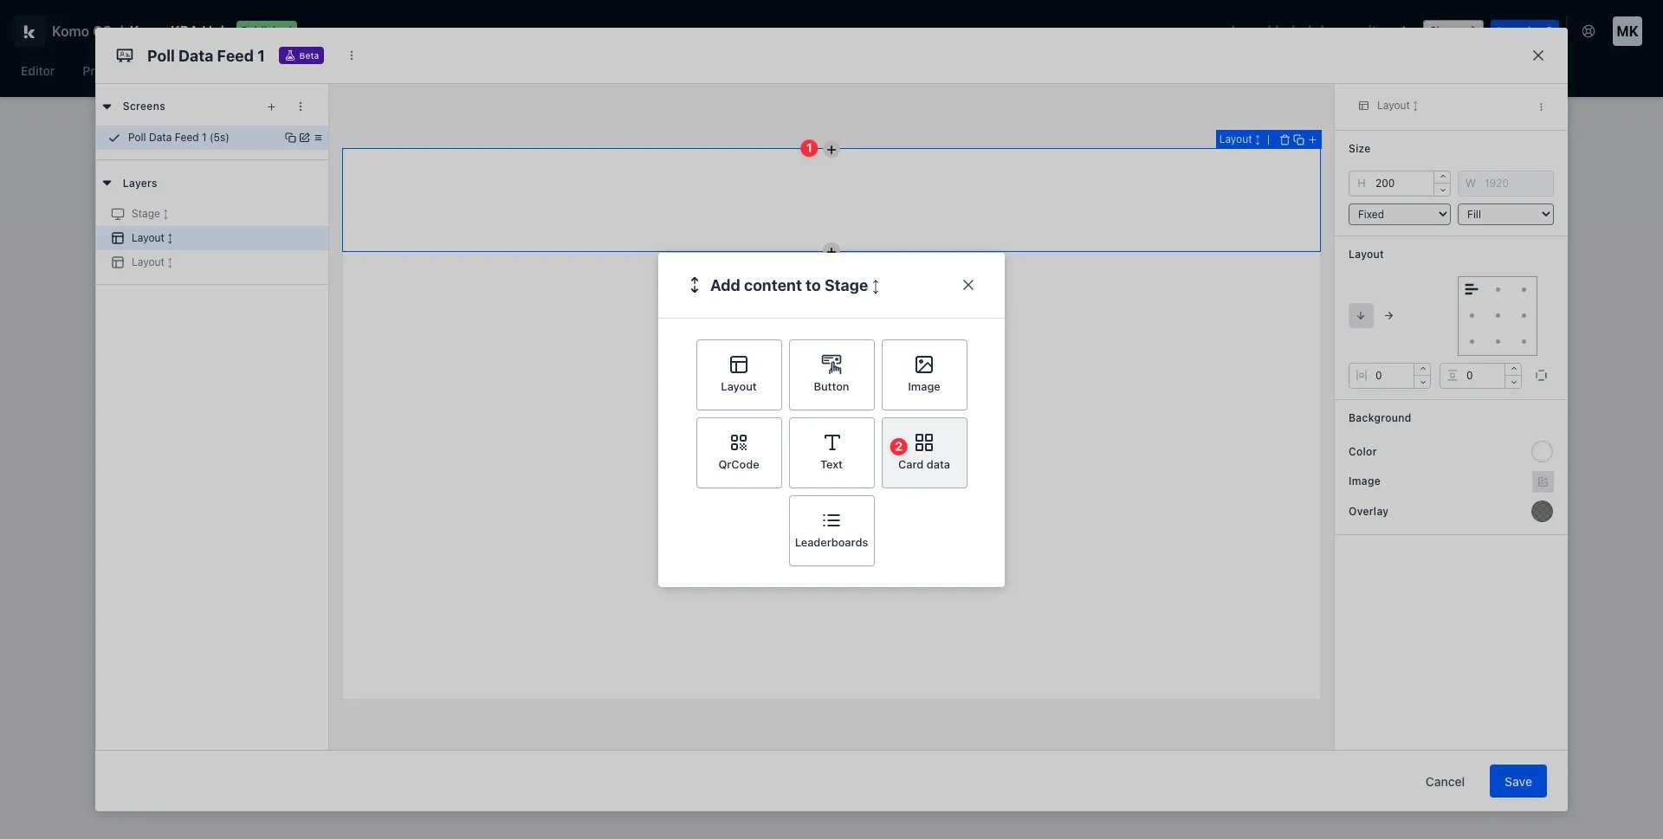Insert an Image element
Screen dimensions: 1663x839
924,374
